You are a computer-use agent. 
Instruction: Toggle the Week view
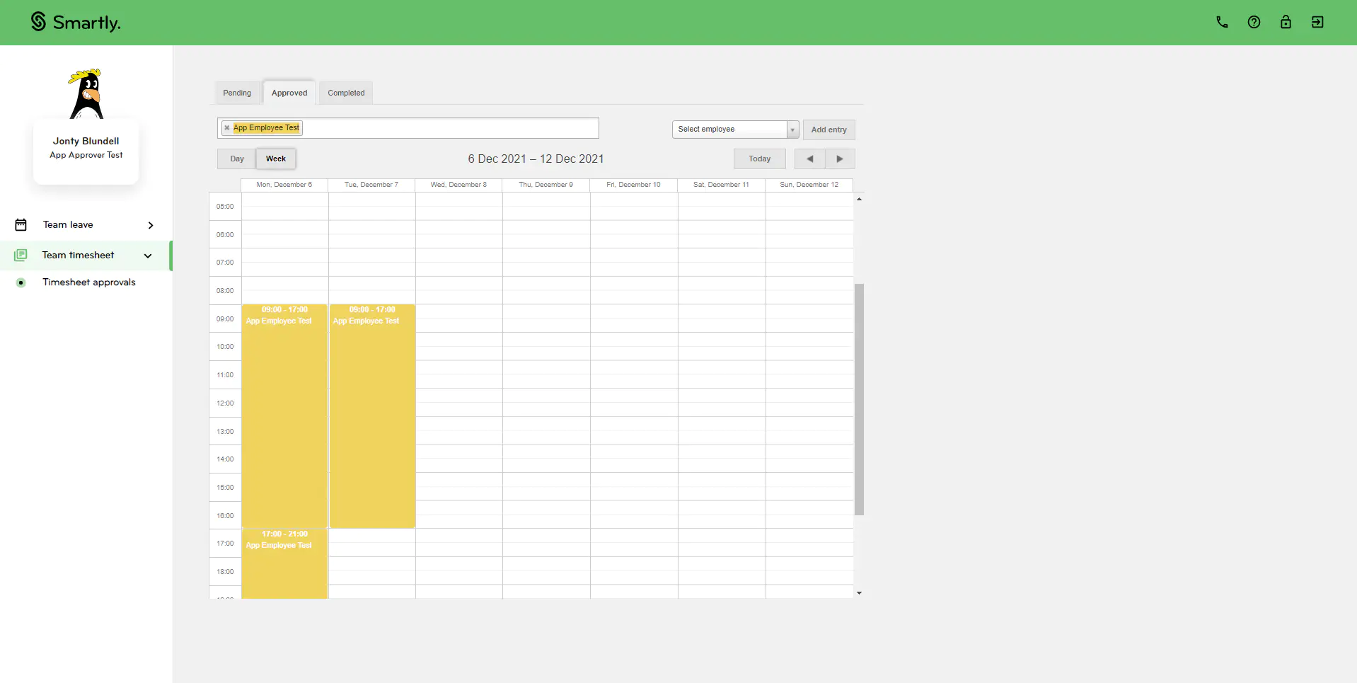click(x=275, y=159)
